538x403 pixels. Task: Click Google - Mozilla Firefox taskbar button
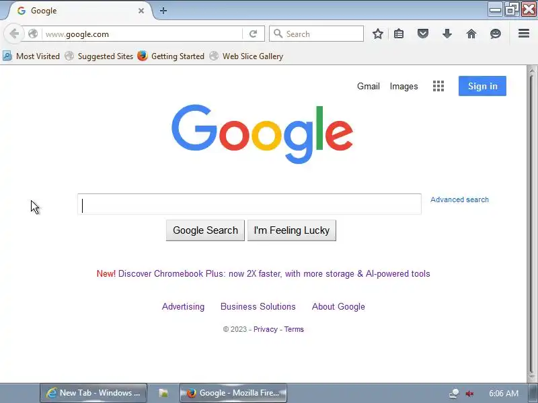(x=233, y=393)
